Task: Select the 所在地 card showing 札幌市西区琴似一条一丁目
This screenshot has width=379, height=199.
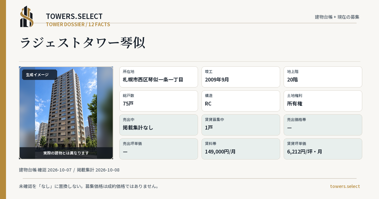Action: 159,77
